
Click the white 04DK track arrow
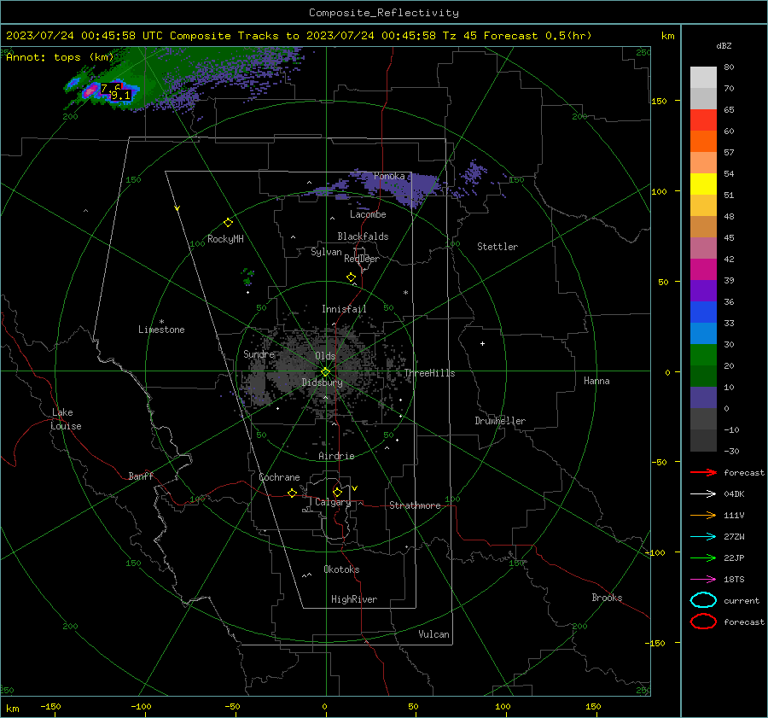click(x=703, y=493)
